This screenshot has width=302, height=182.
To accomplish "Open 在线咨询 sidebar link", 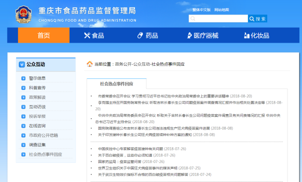I will point(37,126).
